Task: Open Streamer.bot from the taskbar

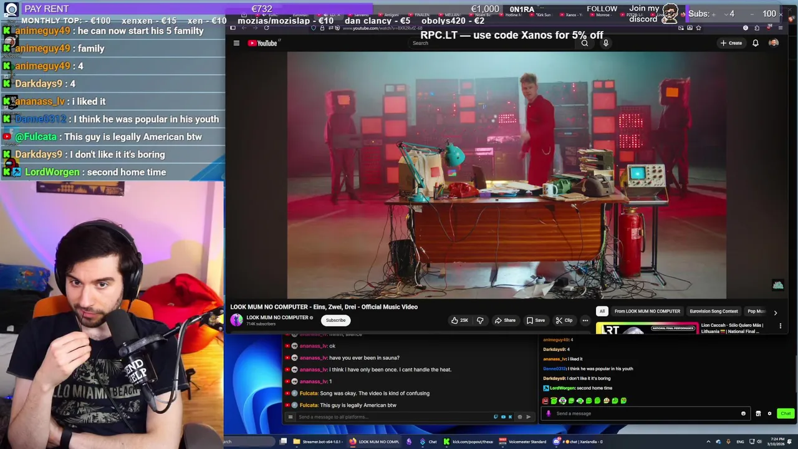Action: click(x=318, y=442)
